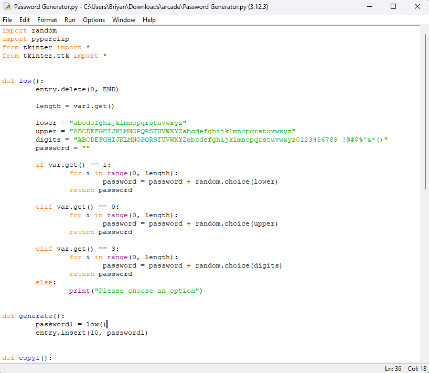
Task: Place cursor on the "import pyperclip" line
Action: pos(36,39)
